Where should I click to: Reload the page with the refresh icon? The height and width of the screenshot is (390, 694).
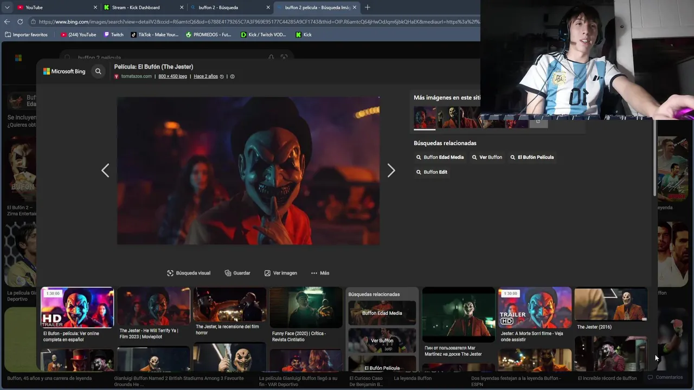coord(20,22)
